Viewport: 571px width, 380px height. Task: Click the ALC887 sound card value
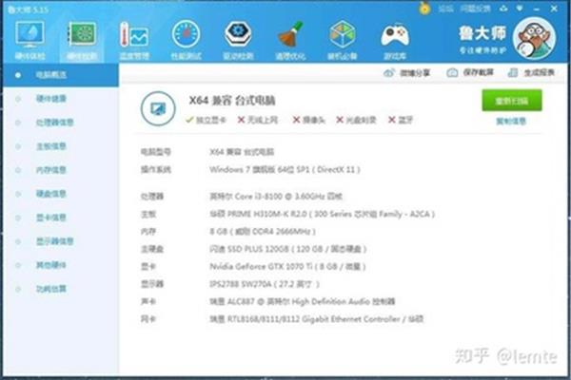pyautogui.click(x=303, y=301)
